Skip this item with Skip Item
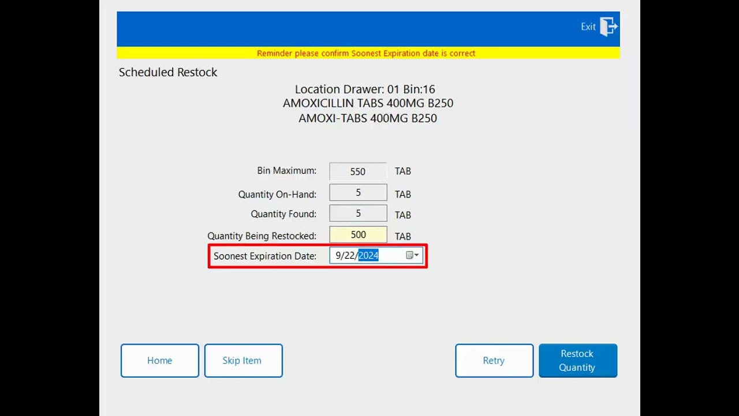The width and height of the screenshot is (739, 416). 243,361
